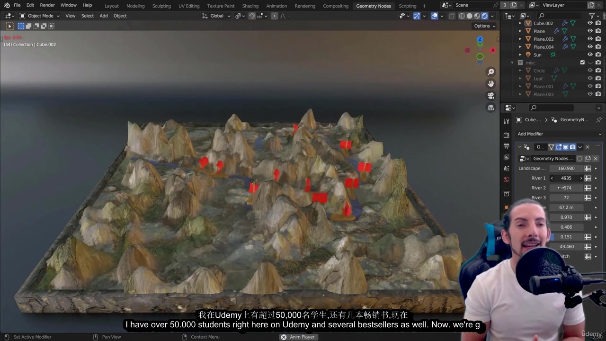Add new view layer icon
Viewport: 606px width, 341px height.
(591, 5)
